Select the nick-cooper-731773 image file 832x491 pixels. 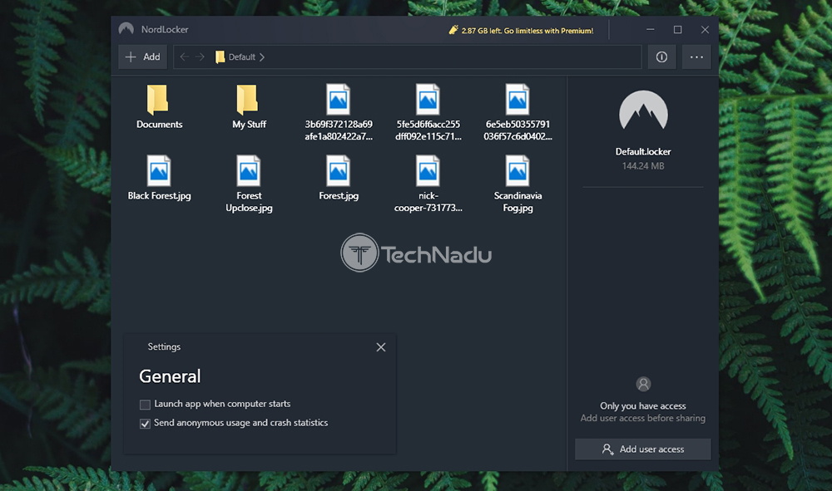[428, 184]
